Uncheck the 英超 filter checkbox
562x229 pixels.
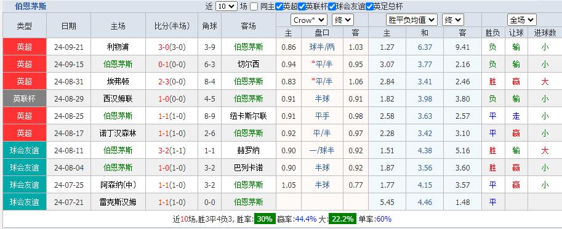pos(279,6)
